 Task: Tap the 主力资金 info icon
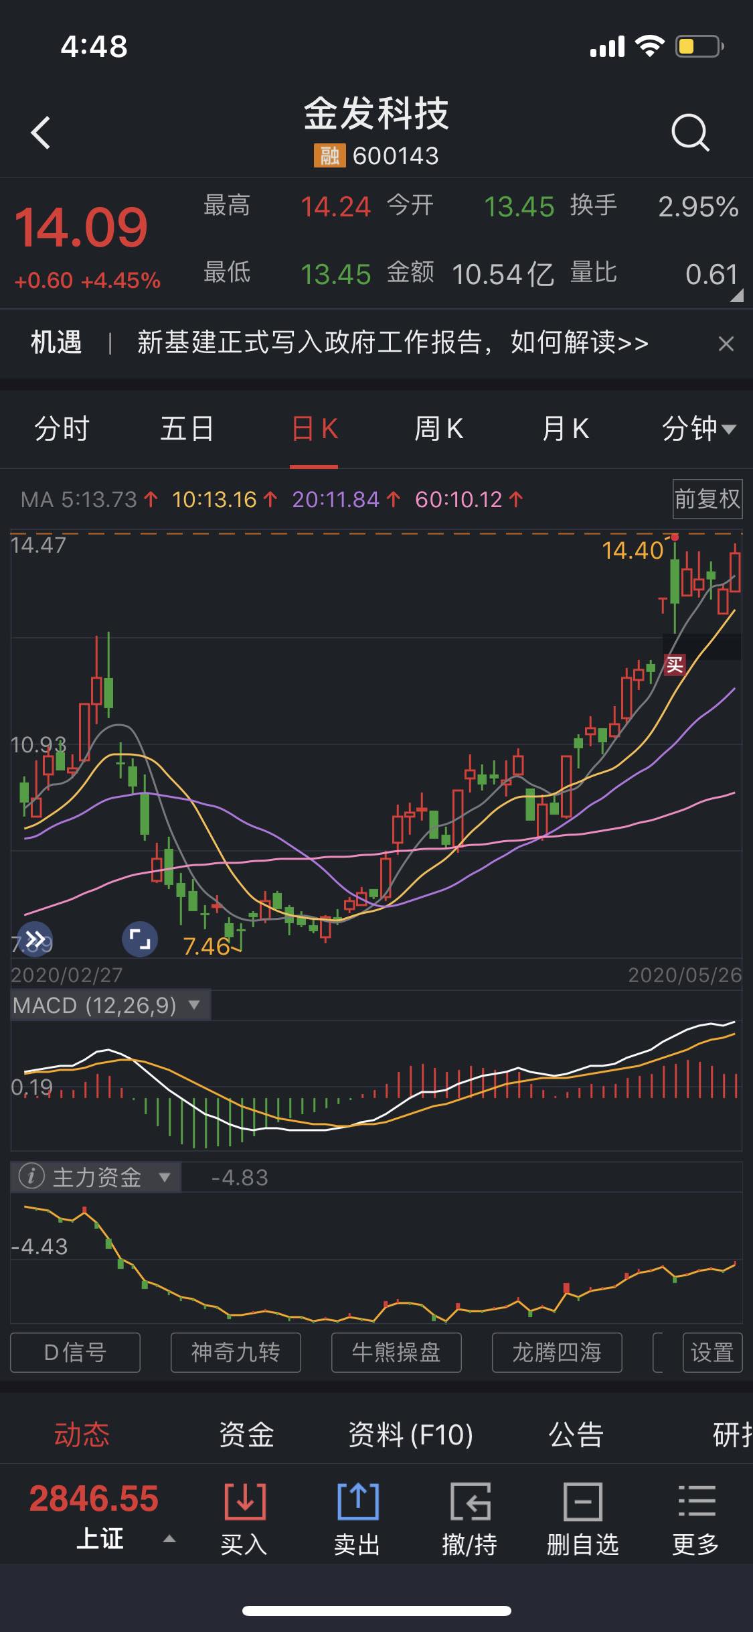pyautogui.click(x=31, y=1176)
